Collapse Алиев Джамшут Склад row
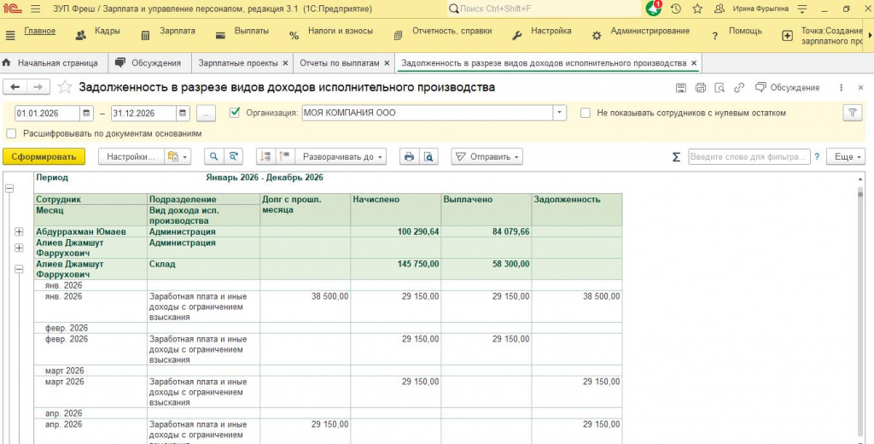874x444 pixels. pos(19,269)
